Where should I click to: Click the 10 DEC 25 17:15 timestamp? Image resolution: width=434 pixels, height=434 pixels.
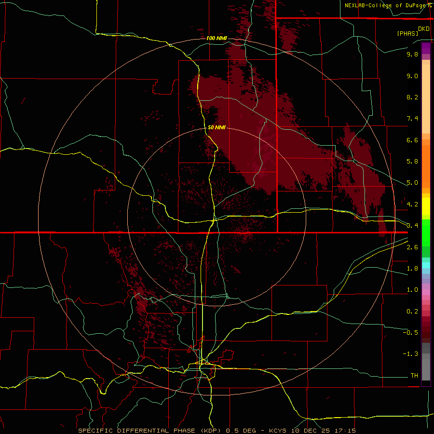tap(323, 431)
